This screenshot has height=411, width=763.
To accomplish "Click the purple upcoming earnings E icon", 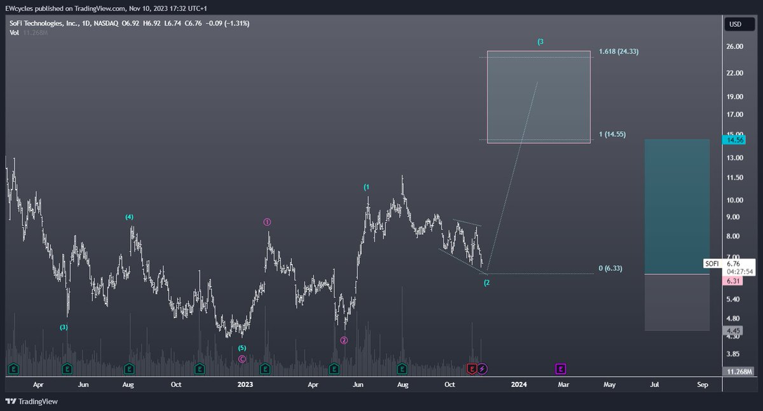I will pos(561,368).
